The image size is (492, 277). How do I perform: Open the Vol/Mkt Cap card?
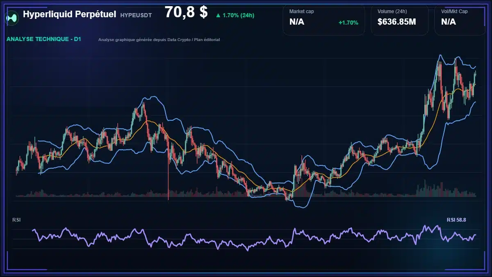pyautogui.click(x=460, y=20)
